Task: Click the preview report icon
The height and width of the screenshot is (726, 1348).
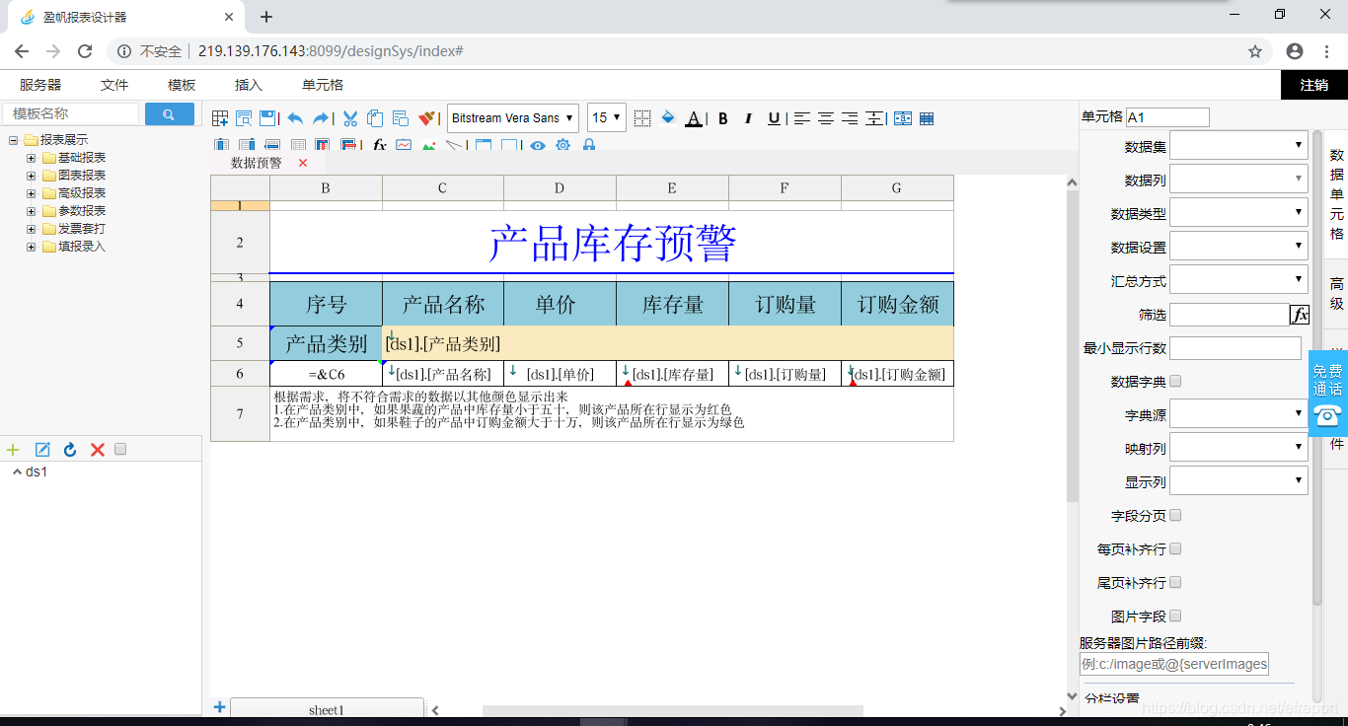Action: (x=244, y=118)
